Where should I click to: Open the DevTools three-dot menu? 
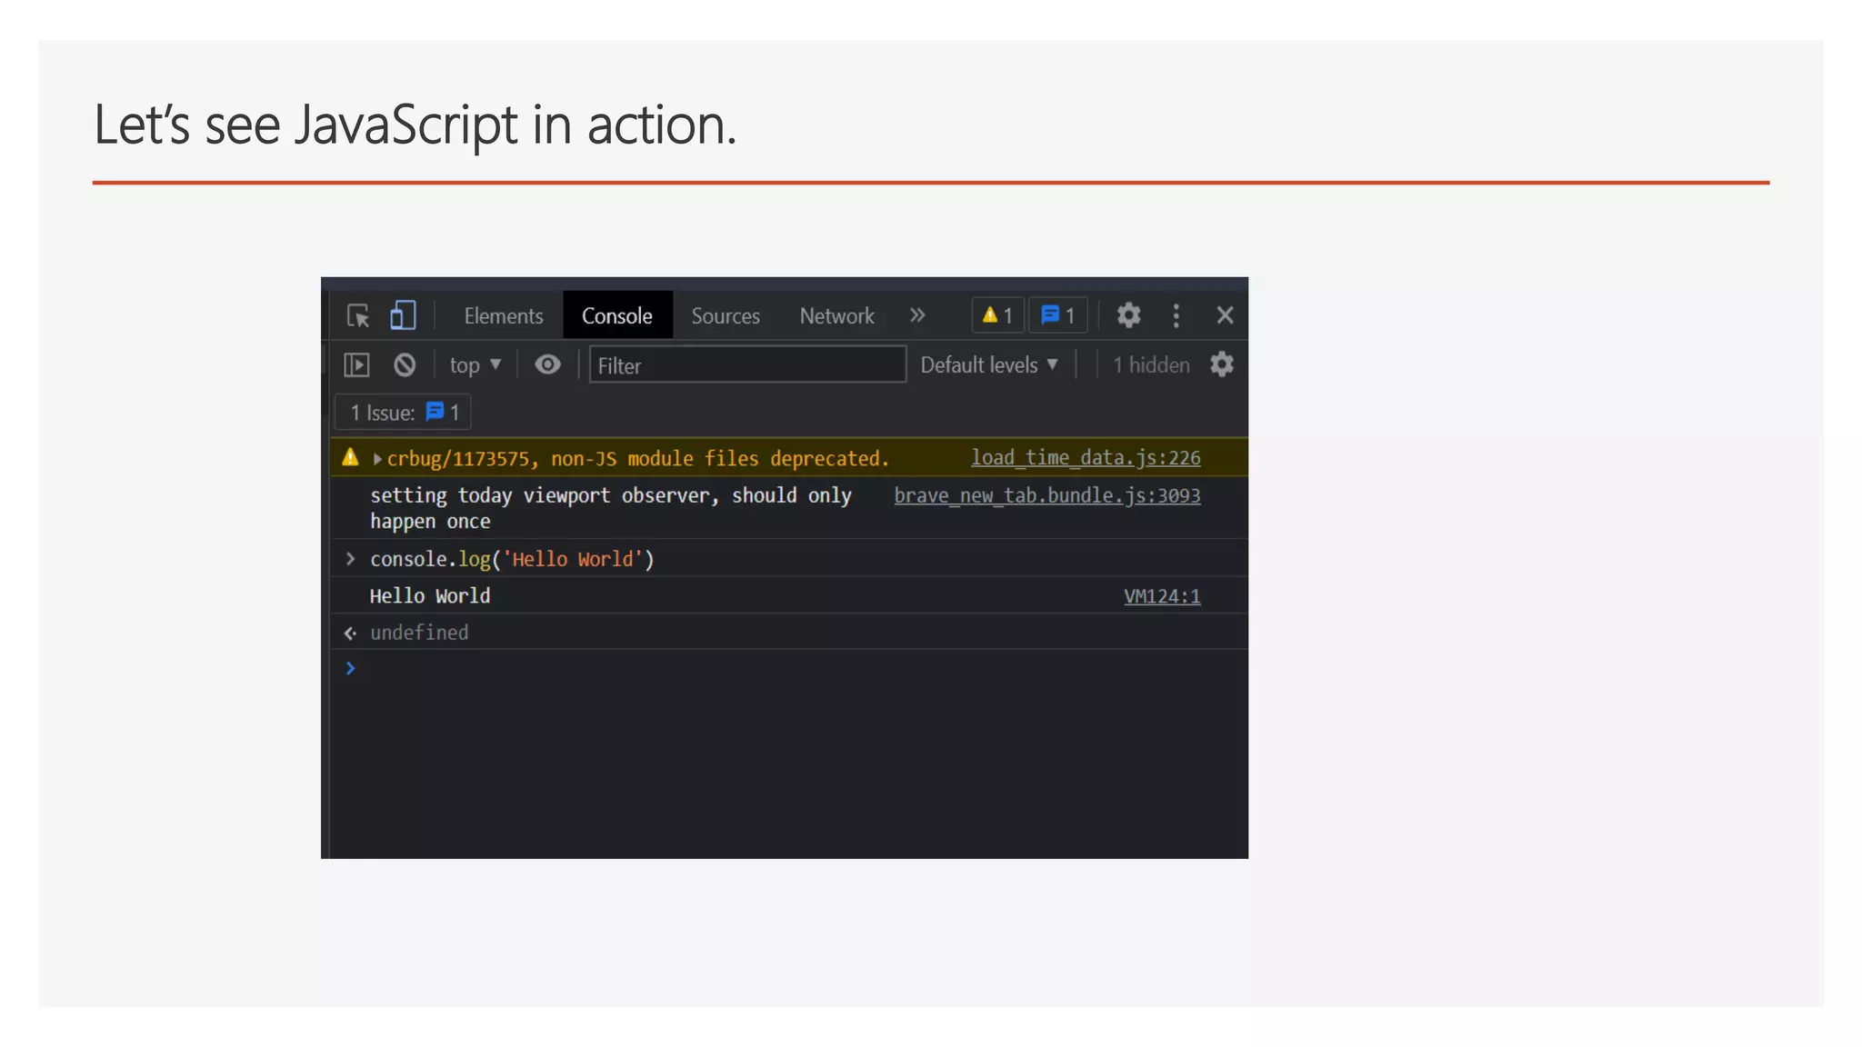pyautogui.click(x=1176, y=315)
